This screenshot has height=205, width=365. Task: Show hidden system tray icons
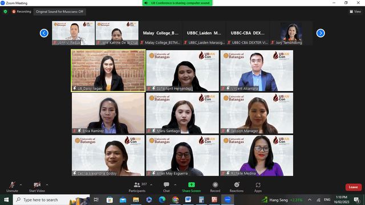pos(310,200)
